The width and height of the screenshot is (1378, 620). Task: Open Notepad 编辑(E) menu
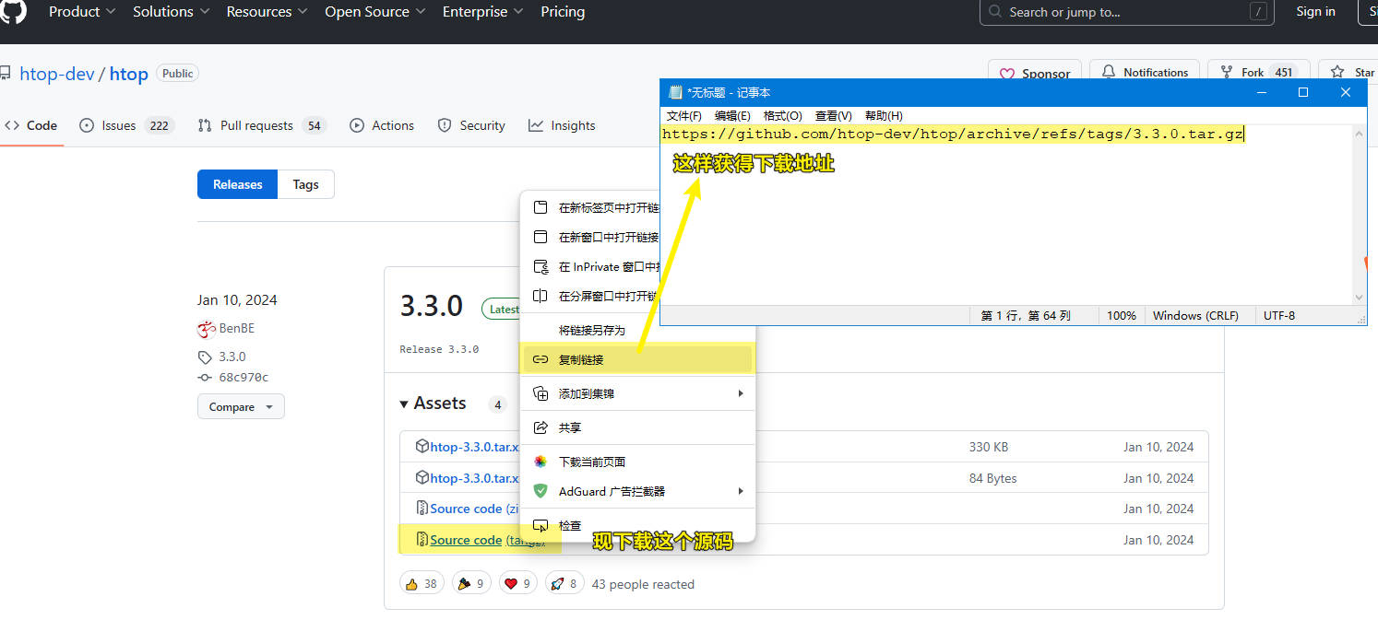(732, 115)
